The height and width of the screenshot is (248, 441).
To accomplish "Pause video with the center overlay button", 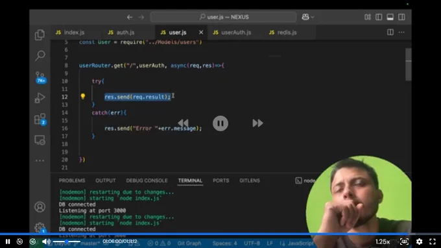I will coord(220,123).
